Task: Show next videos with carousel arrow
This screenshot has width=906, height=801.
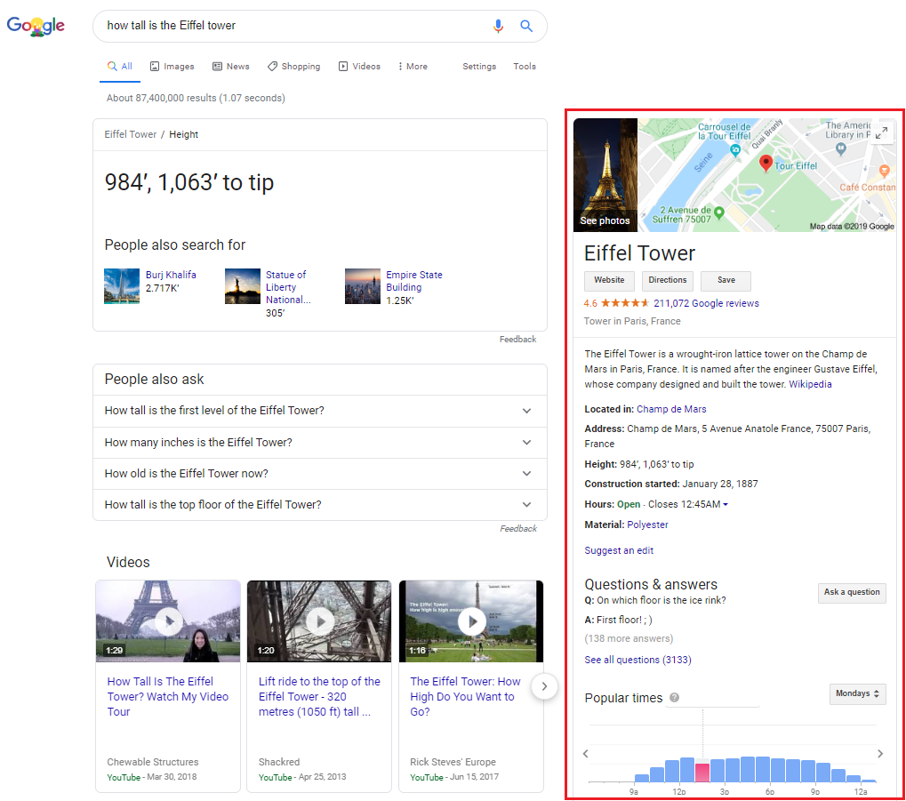Action: coord(544,686)
